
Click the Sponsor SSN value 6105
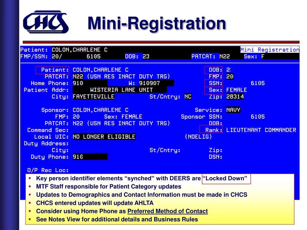pyautogui.click(x=258, y=117)
